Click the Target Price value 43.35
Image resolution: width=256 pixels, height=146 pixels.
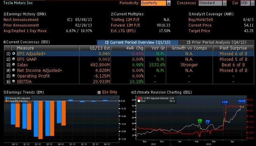pyautogui.click(x=249, y=31)
